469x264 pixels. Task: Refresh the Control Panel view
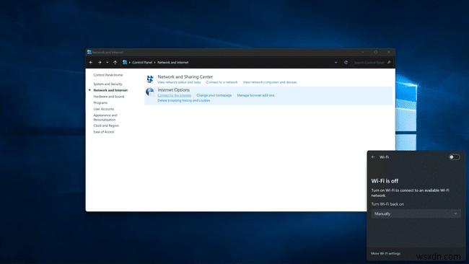tap(346, 63)
